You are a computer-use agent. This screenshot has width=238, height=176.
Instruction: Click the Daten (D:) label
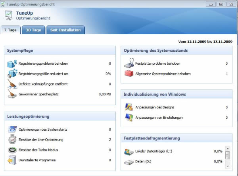coord(143,161)
